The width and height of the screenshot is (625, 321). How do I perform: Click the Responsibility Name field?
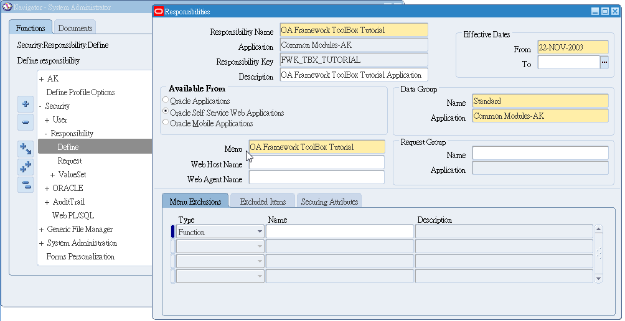[354, 30]
